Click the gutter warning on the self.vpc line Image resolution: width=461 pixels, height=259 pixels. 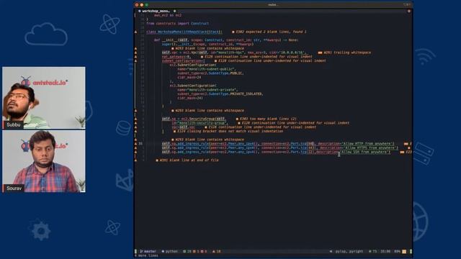[136, 53]
